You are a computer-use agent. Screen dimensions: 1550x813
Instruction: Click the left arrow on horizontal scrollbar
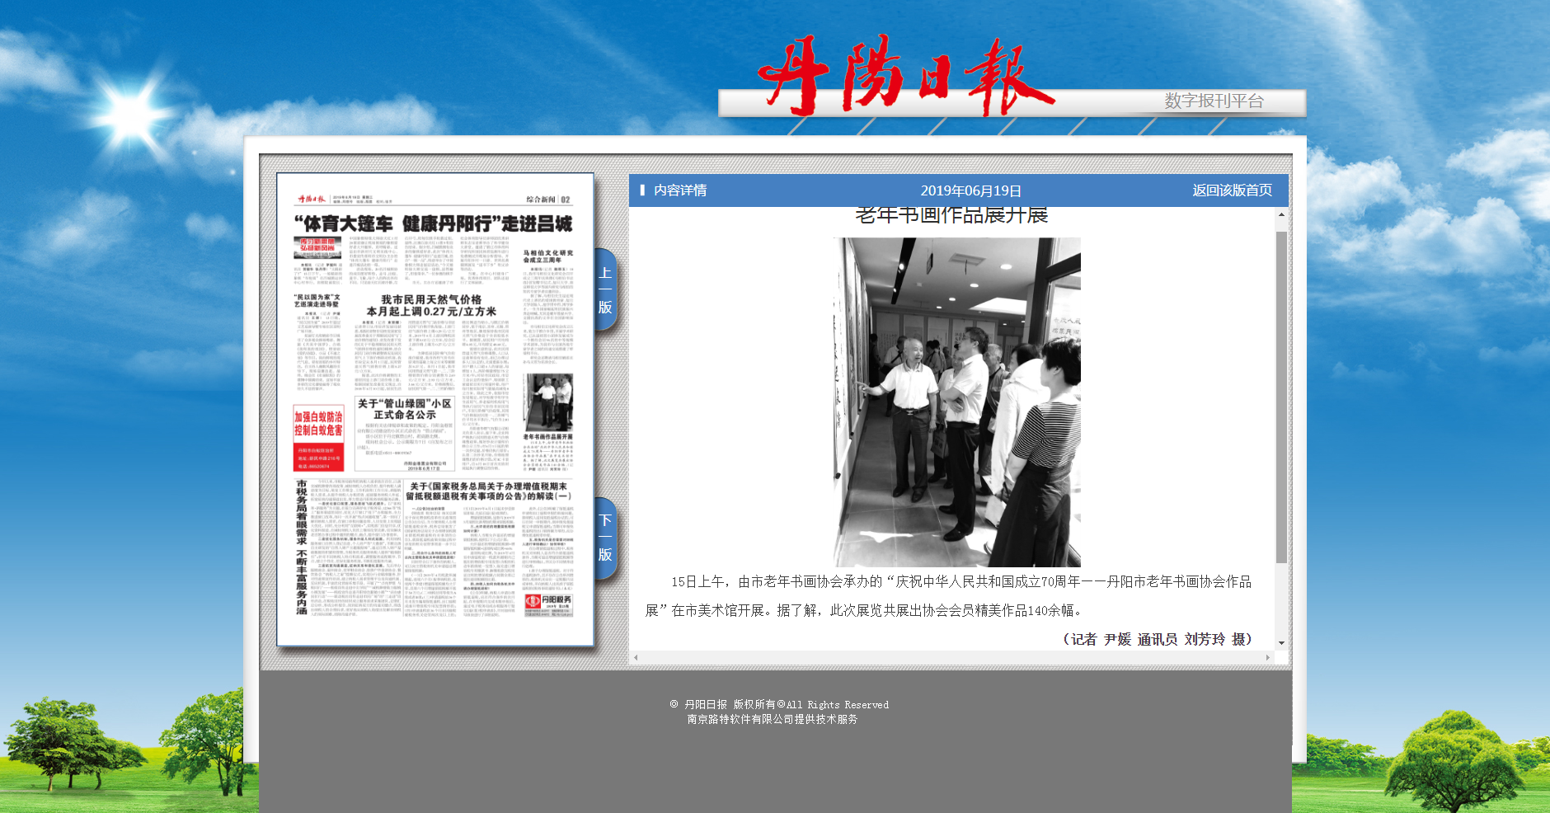pos(636,657)
